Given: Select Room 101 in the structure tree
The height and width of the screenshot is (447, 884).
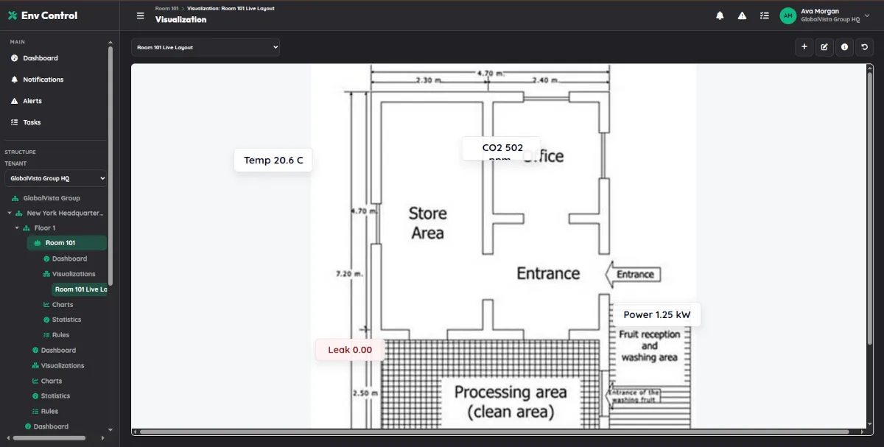Looking at the screenshot, I should coord(67,243).
